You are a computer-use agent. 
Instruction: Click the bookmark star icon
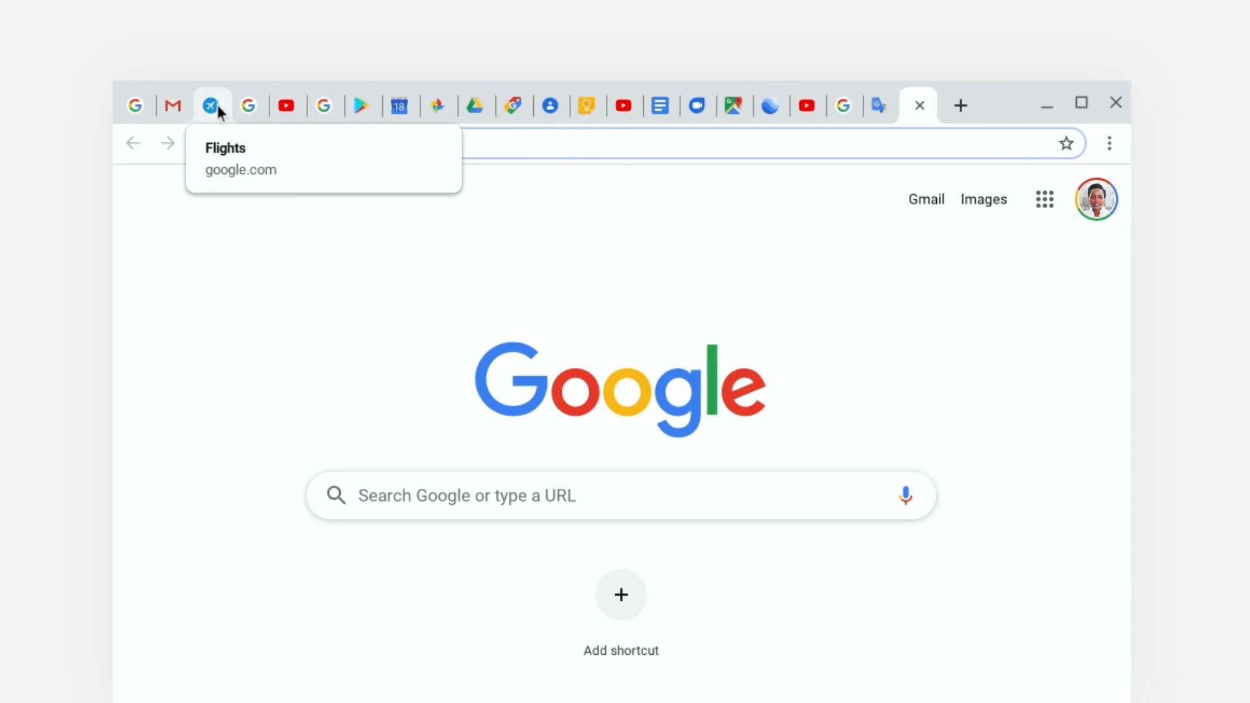coord(1066,143)
